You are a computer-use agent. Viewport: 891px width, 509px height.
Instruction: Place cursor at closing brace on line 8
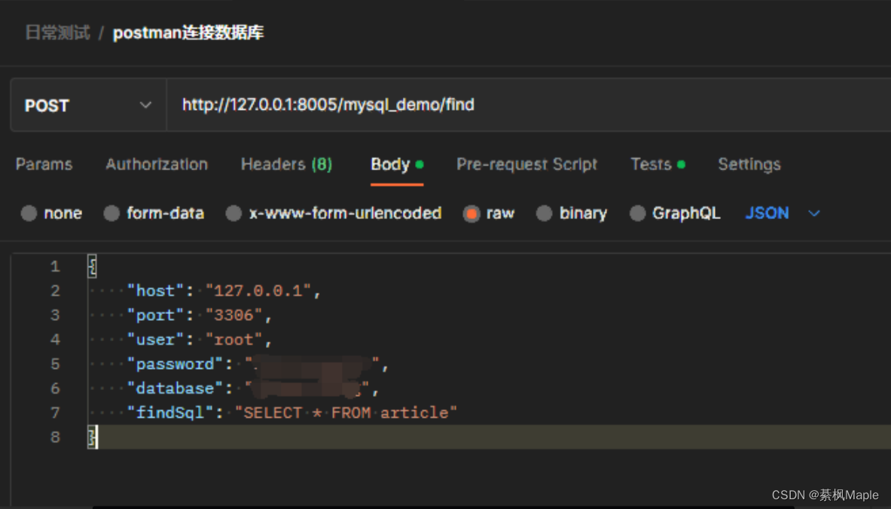92,437
